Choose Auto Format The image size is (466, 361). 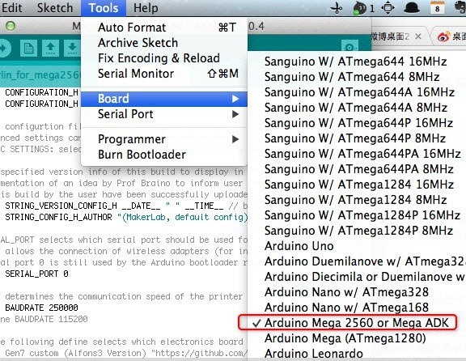pyautogui.click(x=164, y=28)
